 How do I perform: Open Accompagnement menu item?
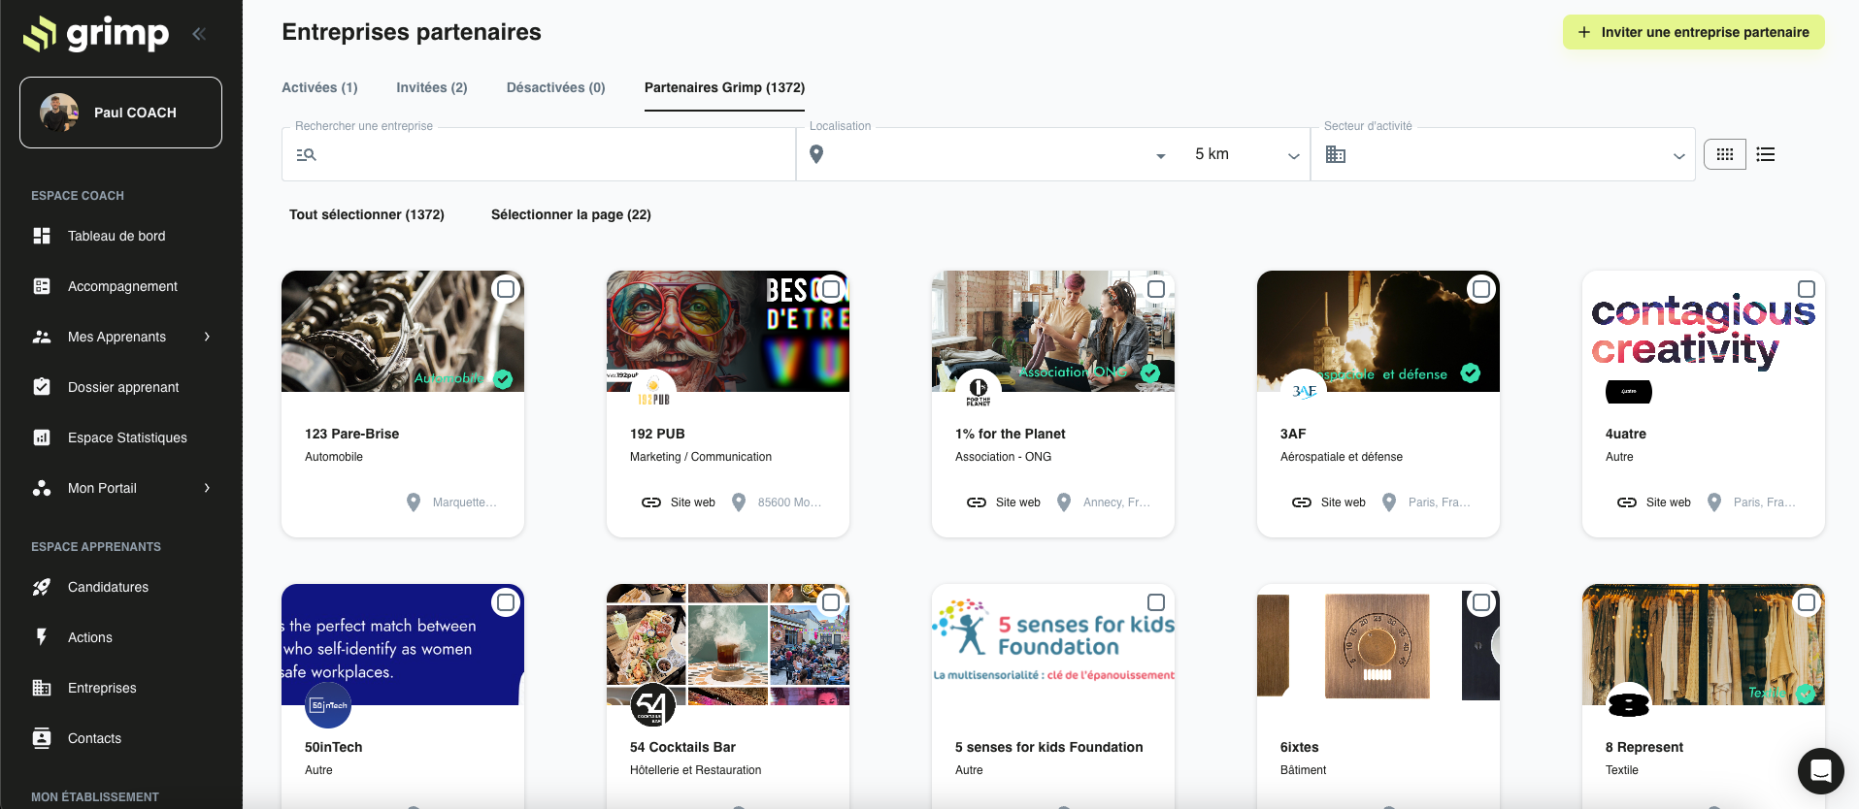pos(121,286)
